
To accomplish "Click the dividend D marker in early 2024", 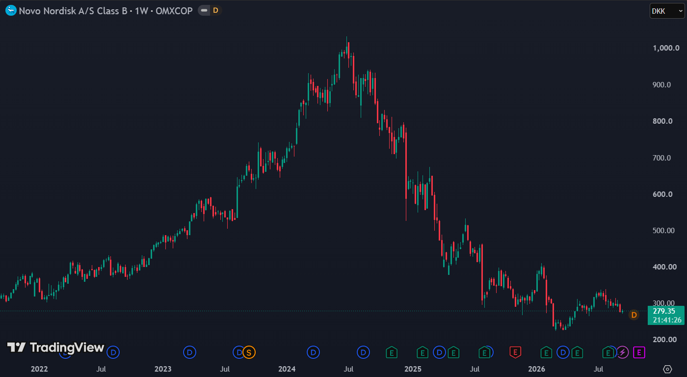I will tap(313, 352).
